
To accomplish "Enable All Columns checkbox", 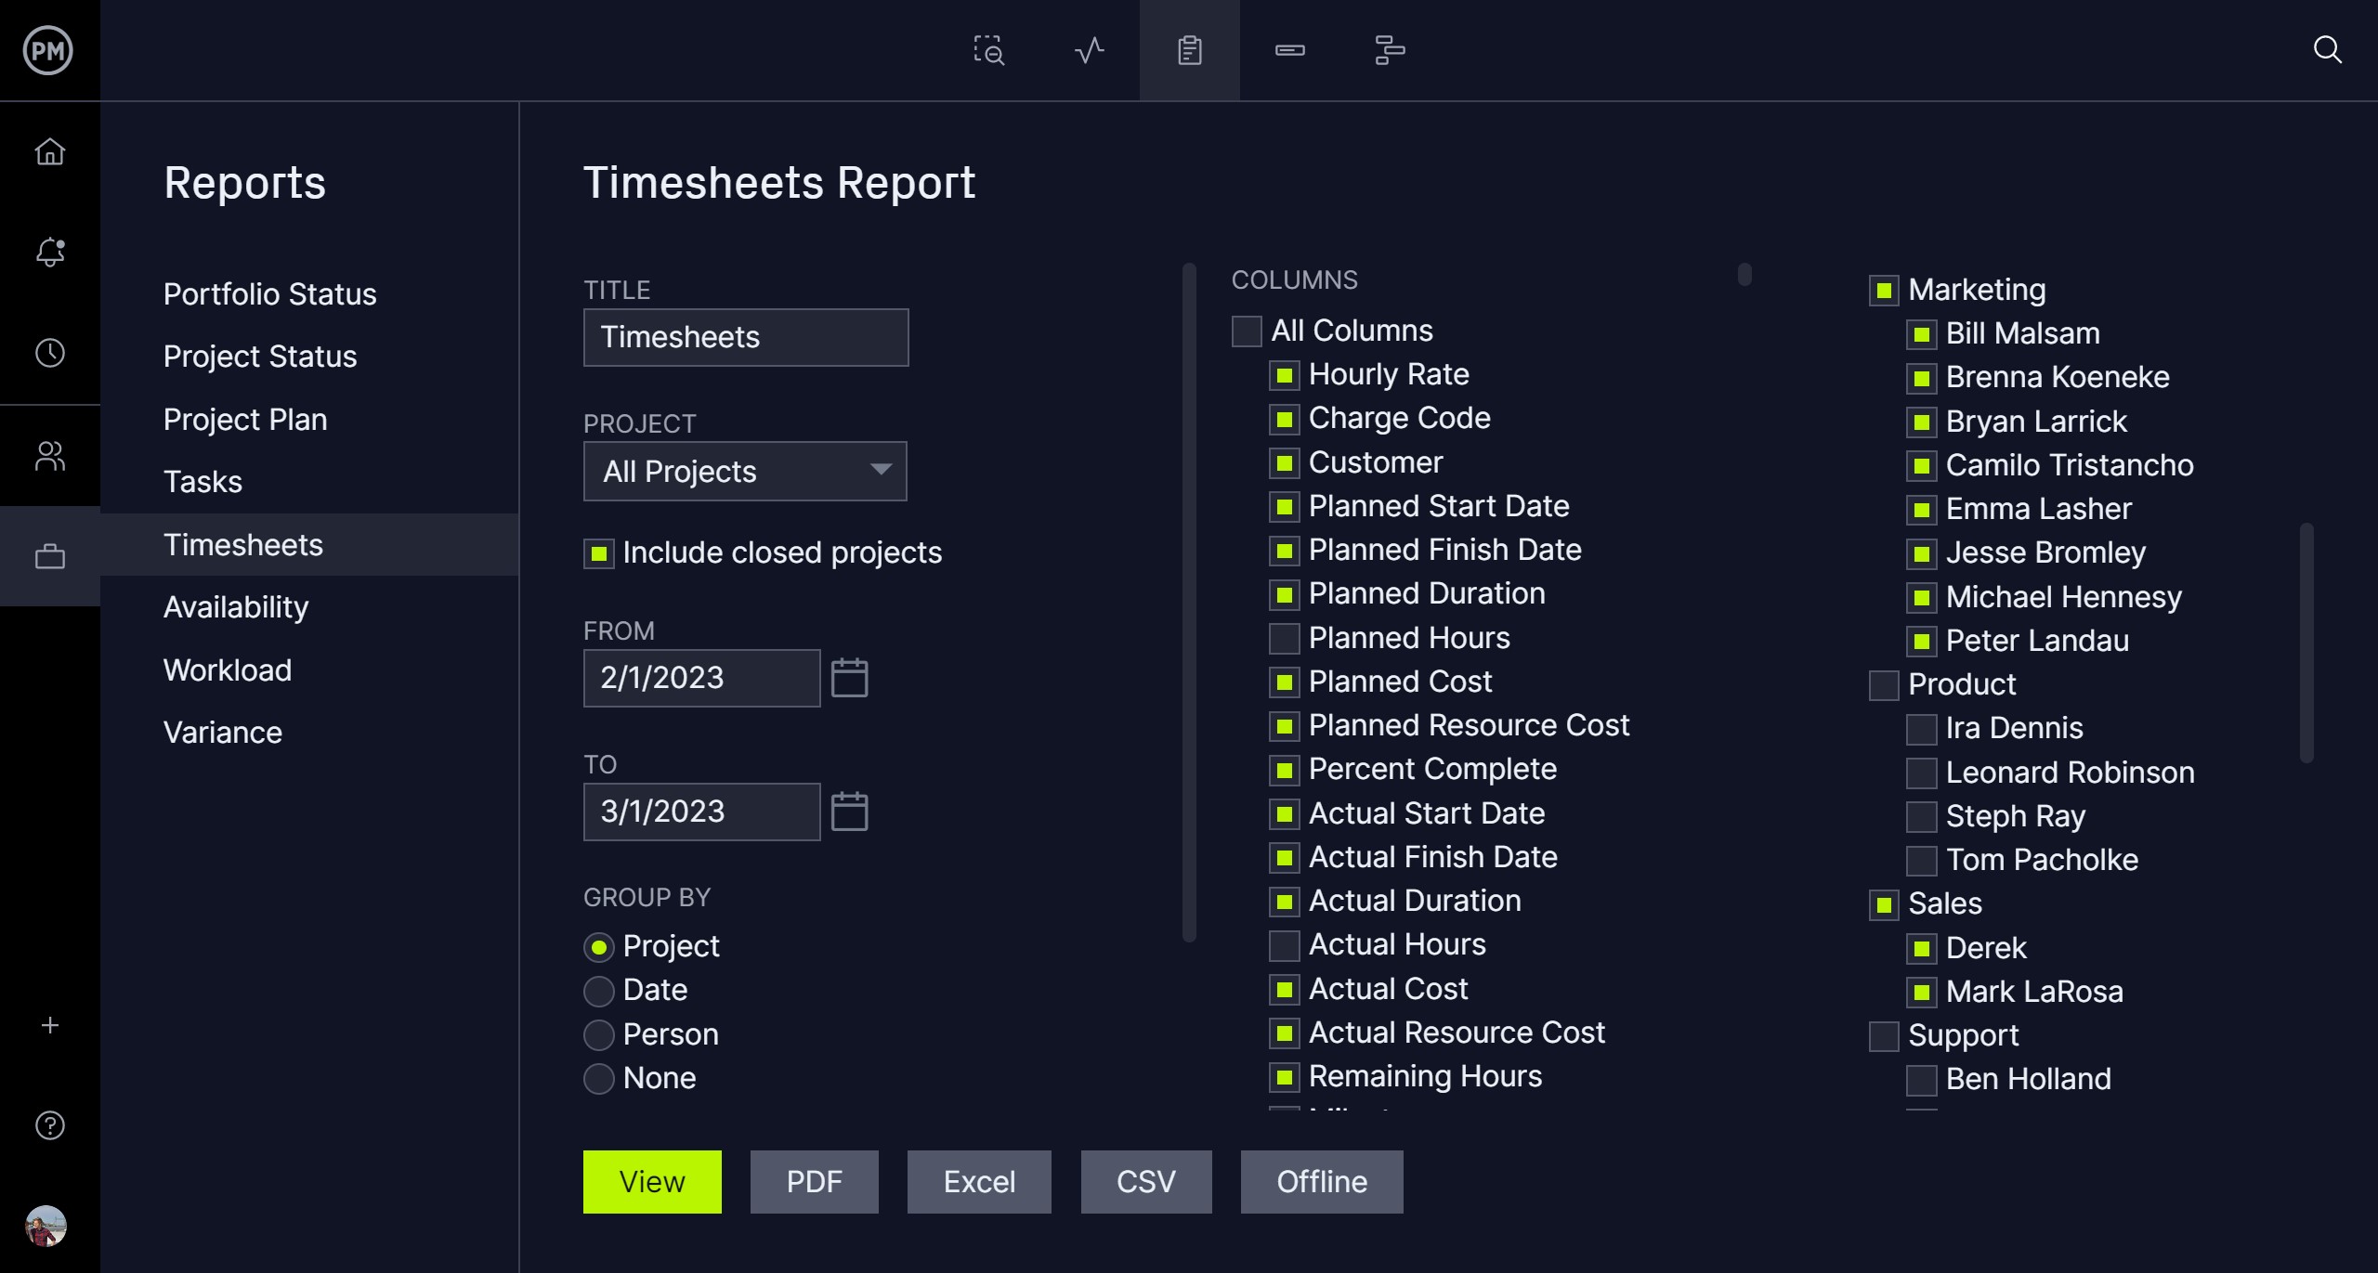I will pos(1248,330).
